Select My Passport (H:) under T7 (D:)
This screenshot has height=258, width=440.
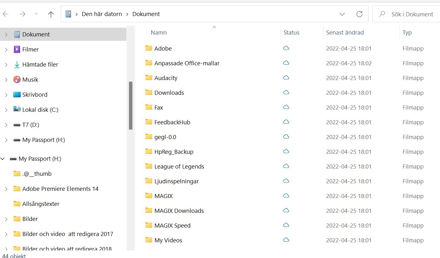(39, 140)
